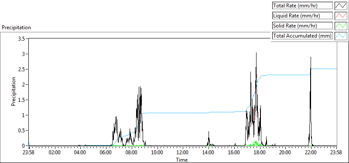Click the 3.5 value on the y-axis
Screen dimensions: 349x163
22,38
